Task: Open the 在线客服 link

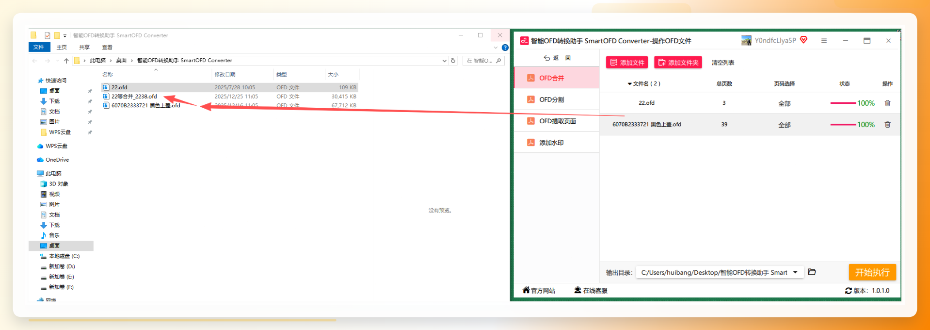Action: [591, 291]
